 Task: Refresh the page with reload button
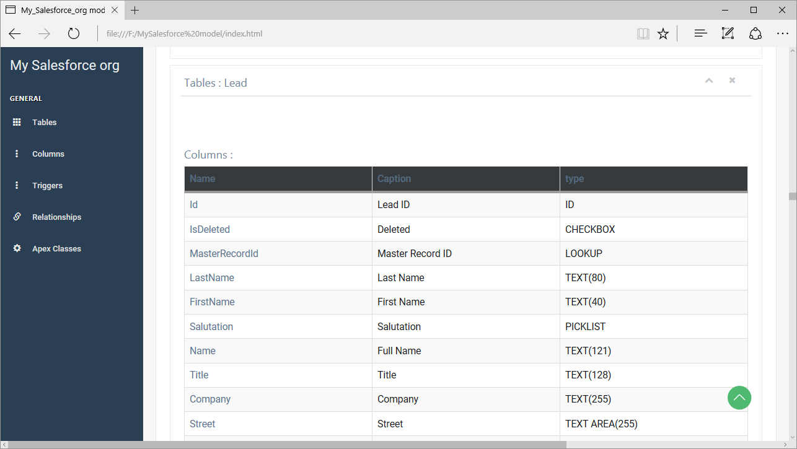pos(74,33)
